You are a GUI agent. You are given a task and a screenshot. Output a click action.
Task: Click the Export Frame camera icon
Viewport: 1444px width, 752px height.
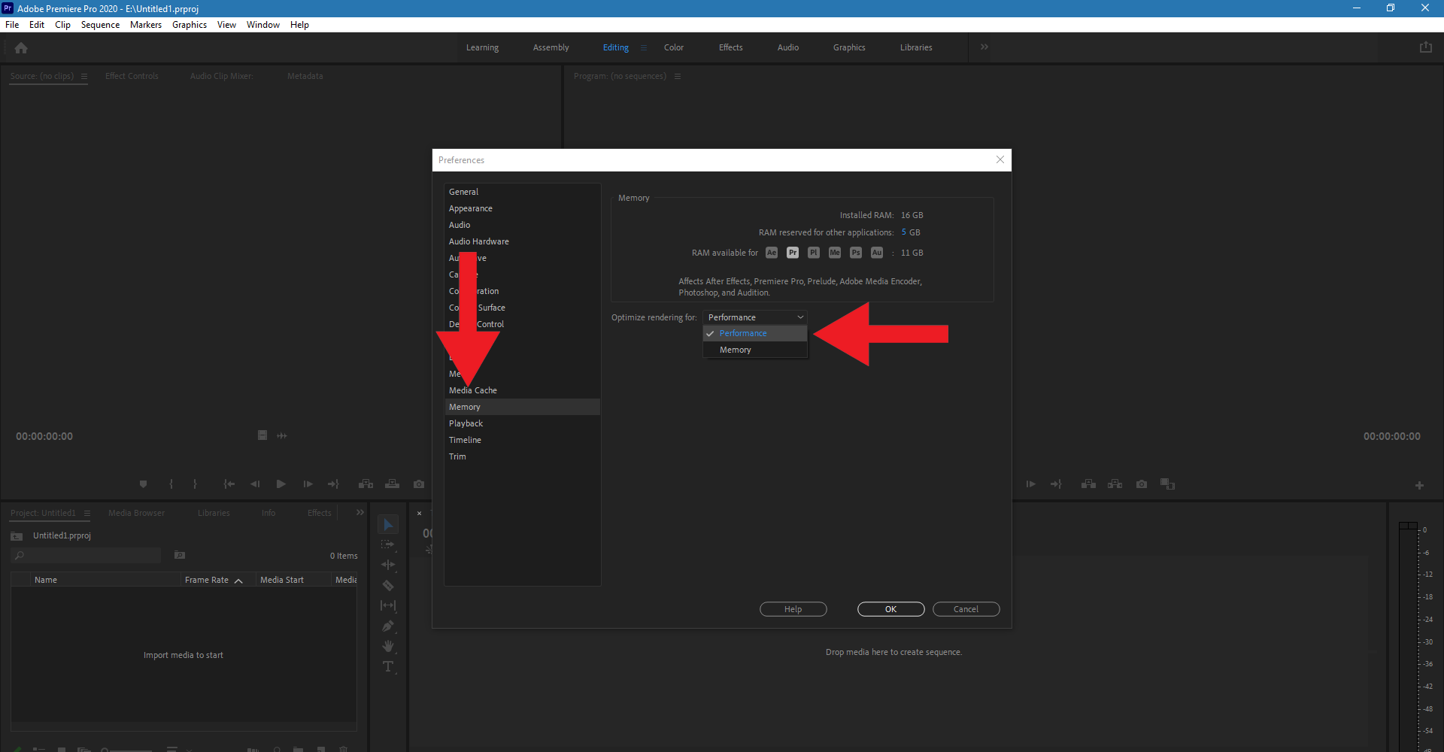pyautogui.click(x=419, y=484)
